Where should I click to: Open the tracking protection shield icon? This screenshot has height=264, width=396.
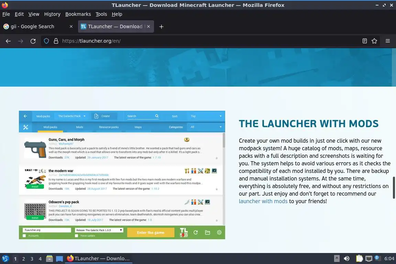pos(46,41)
